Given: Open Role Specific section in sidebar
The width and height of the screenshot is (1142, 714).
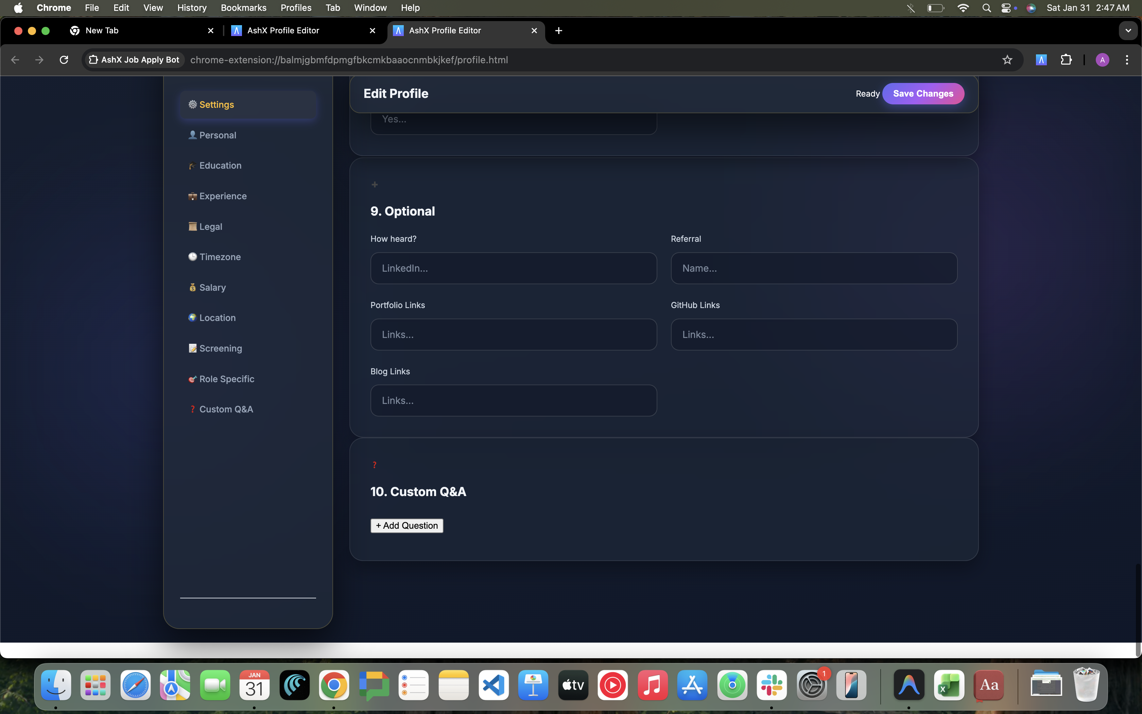Looking at the screenshot, I should point(248,379).
